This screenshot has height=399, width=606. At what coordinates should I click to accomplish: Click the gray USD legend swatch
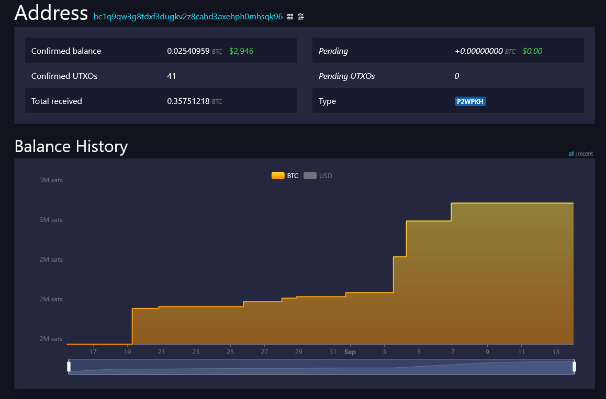pyautogui.click(x=310, y=176)
